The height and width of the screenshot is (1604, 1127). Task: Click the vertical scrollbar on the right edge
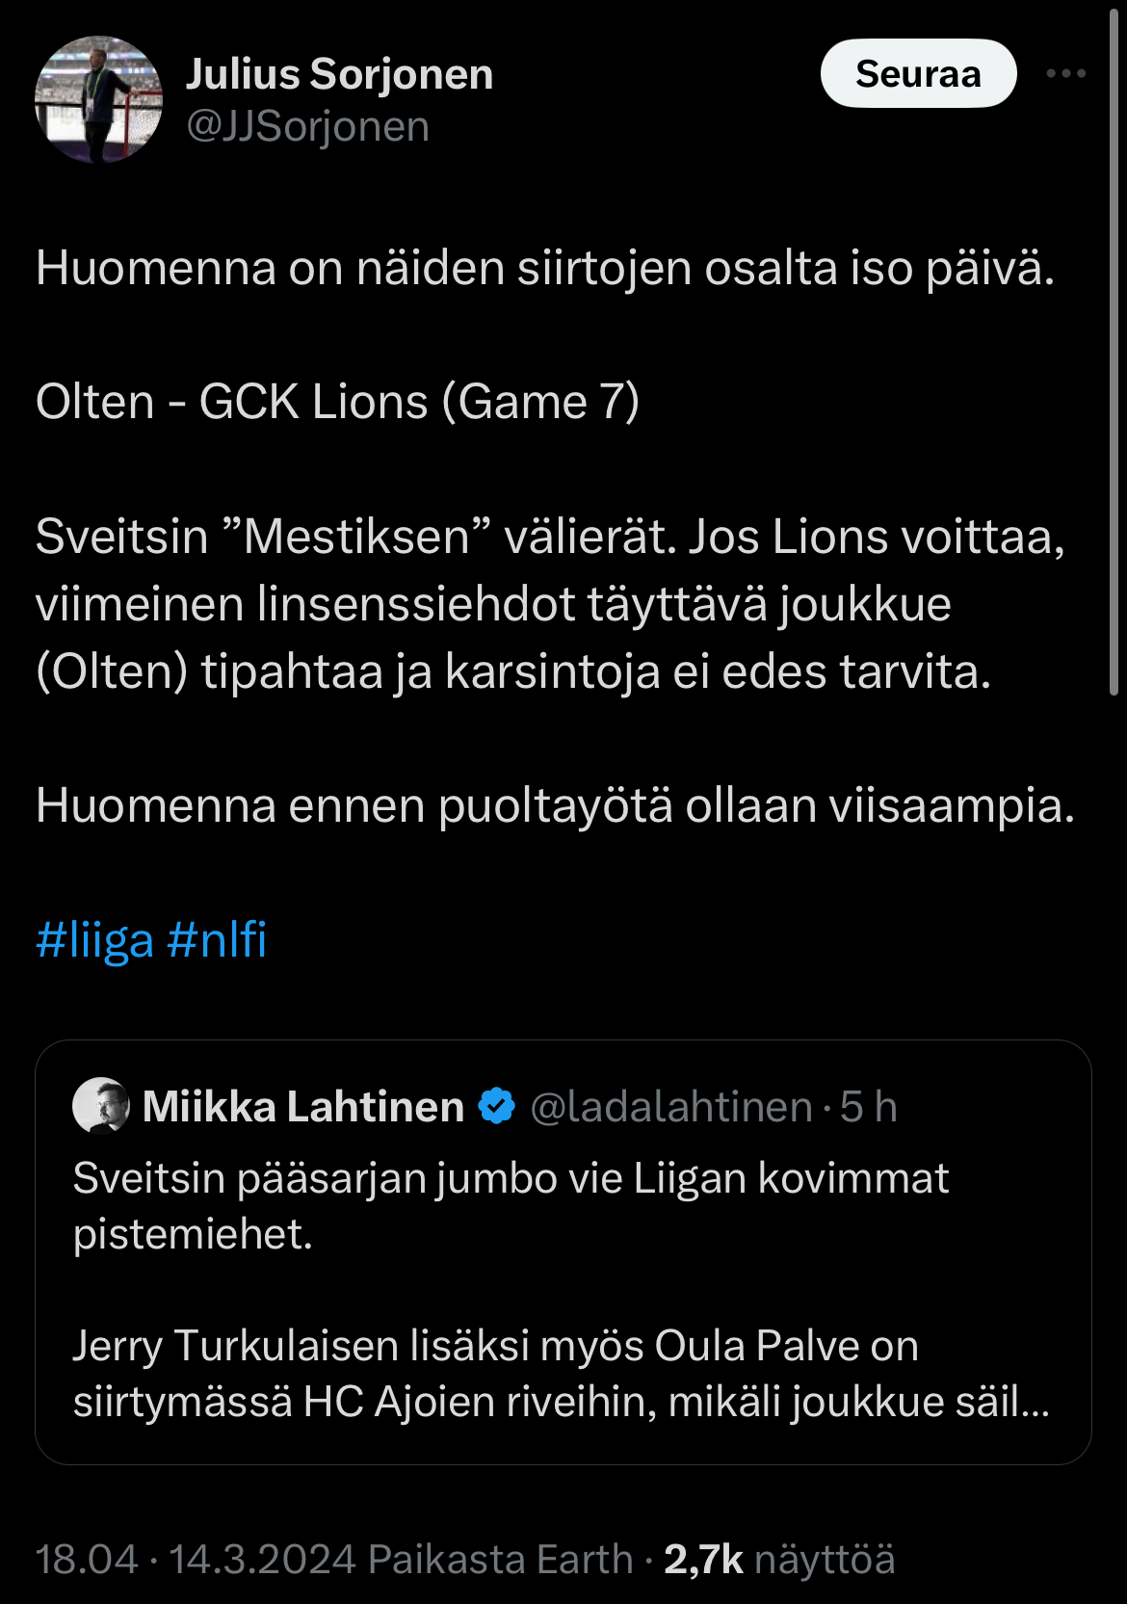(x=1114, y=347)
